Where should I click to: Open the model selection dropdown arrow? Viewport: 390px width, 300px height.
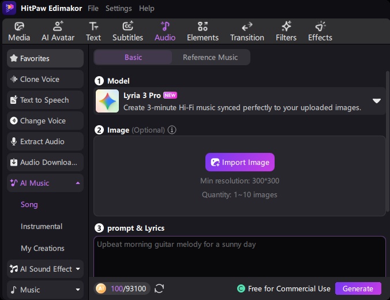tap(377, 101)
